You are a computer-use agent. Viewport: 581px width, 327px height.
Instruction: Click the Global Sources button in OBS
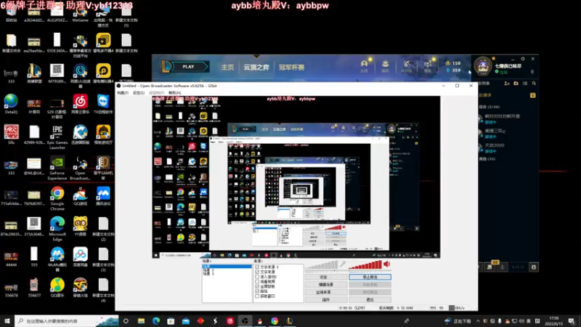(x=326, y=292)
